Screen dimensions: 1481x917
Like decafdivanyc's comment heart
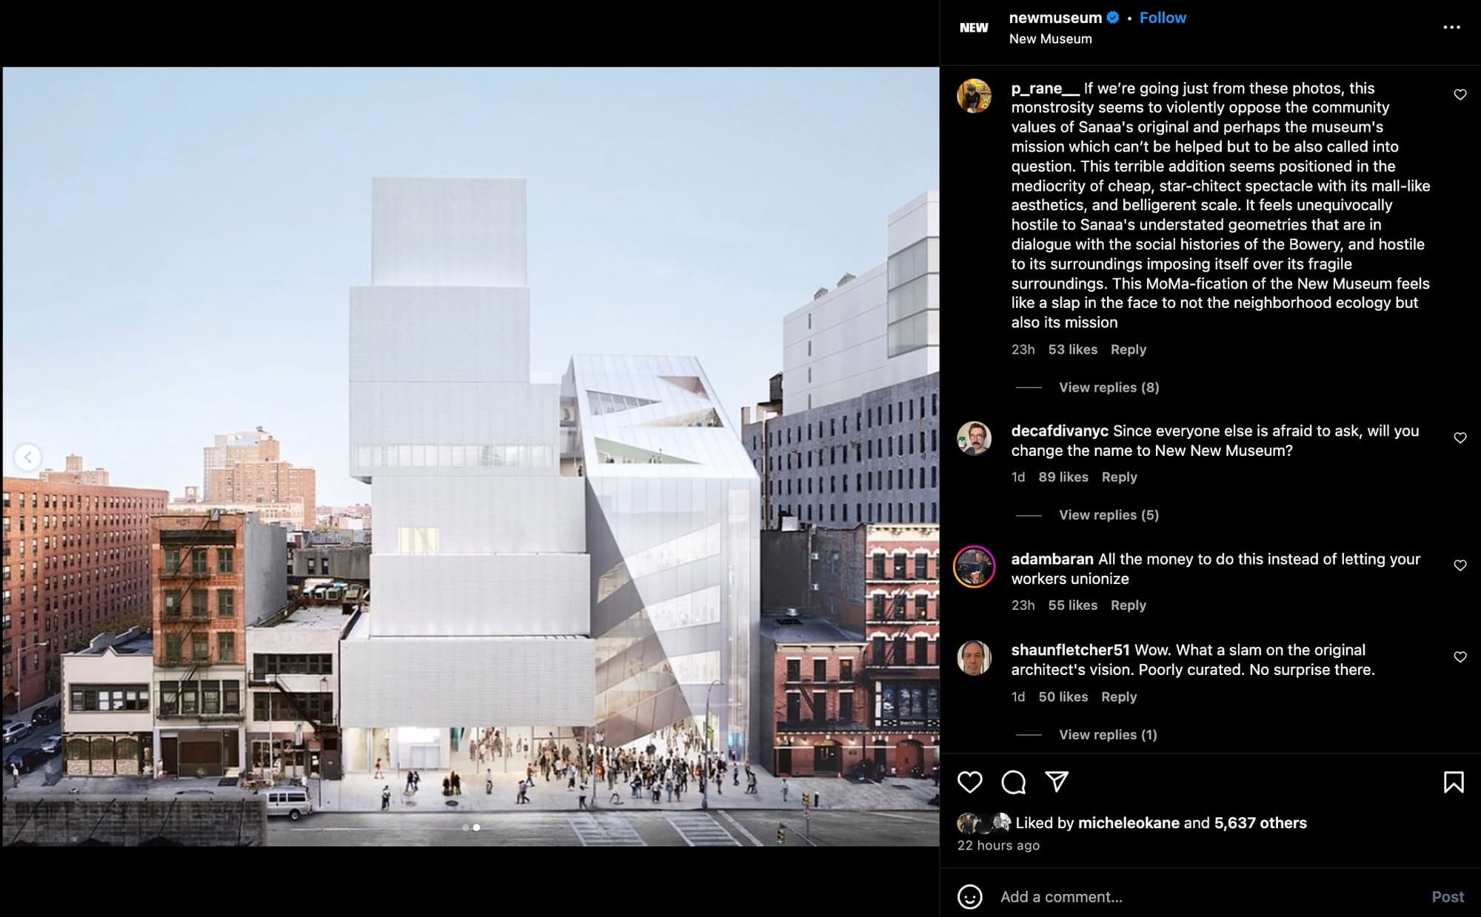[x=1460, y=438]
